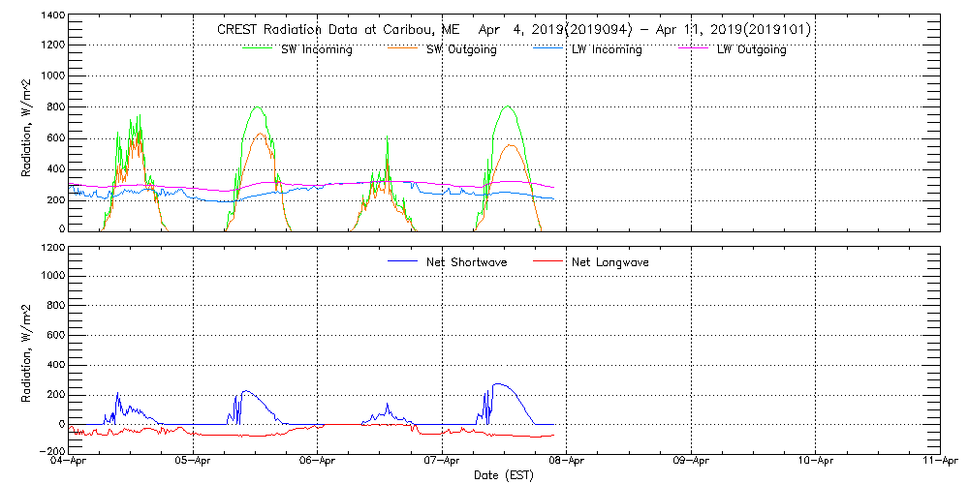Image resolution: width=969 pixels, height=484 pixels.
Task: Click the Date (EST) axis title
Action: pyautogui.click(x=505, y=475)
